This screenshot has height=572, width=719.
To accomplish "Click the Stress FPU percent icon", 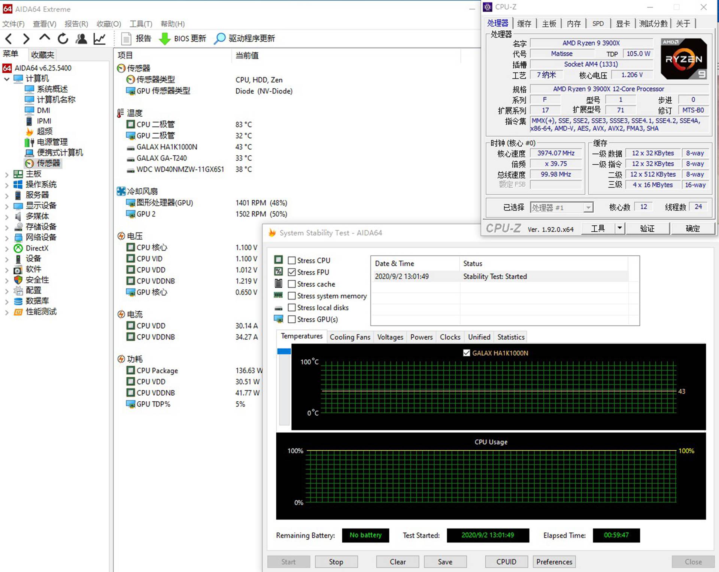I will click(279, 271).
